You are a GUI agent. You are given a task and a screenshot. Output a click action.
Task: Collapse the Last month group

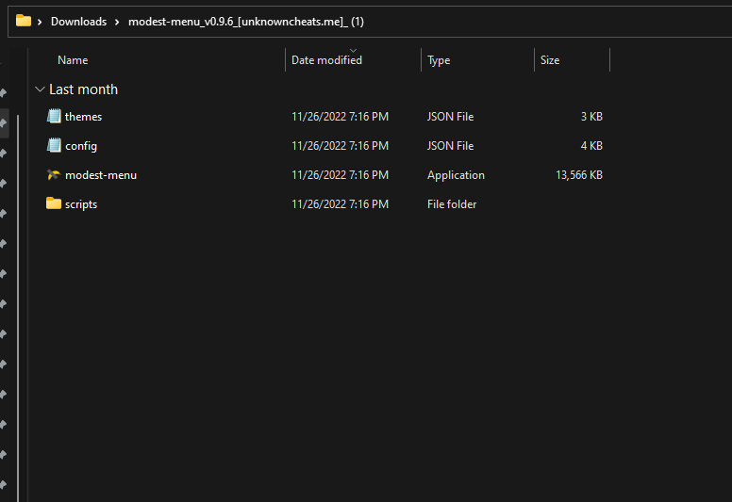[x=40, y=89]
